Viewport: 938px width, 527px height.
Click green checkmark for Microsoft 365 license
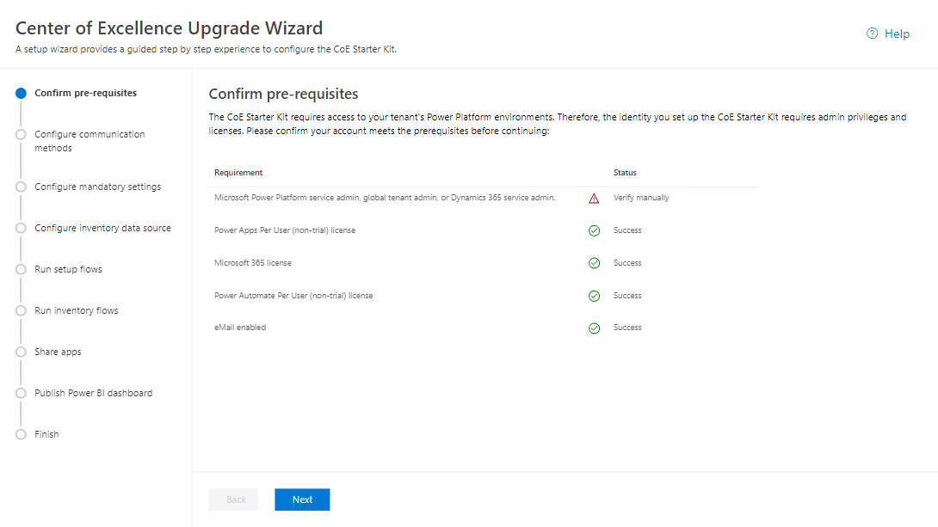tap(594, 263)
